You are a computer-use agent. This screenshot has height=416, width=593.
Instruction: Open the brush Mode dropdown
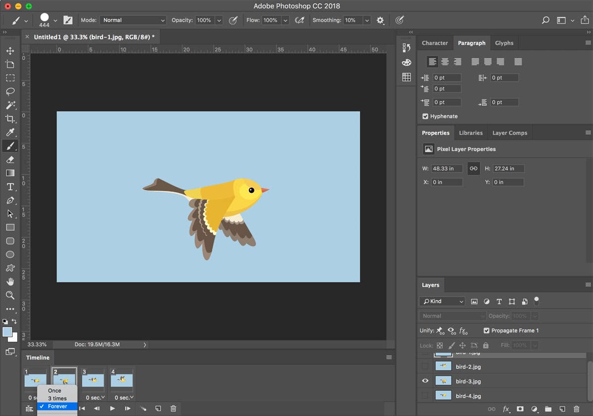[x=133, y=20]
